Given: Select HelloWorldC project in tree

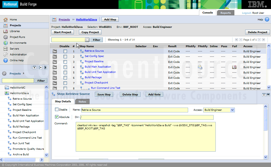Looking at the screenshot, I should pos(18,88).
